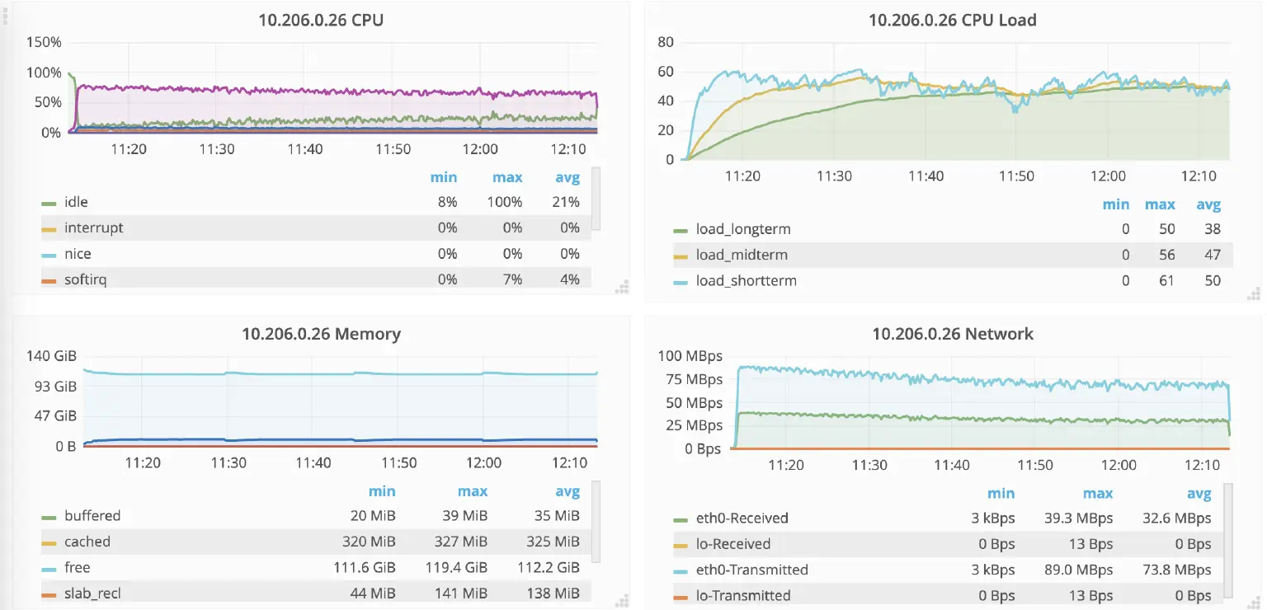Sort Network legend by min column
Viewport: 1267px width, 610px height.
pyautogui.click(x=1001, y=493)
